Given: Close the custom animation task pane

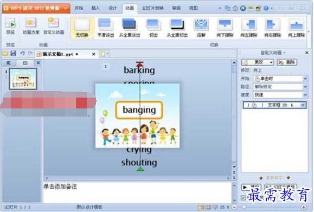Looking at the screenshot, I should coord(307,53).
